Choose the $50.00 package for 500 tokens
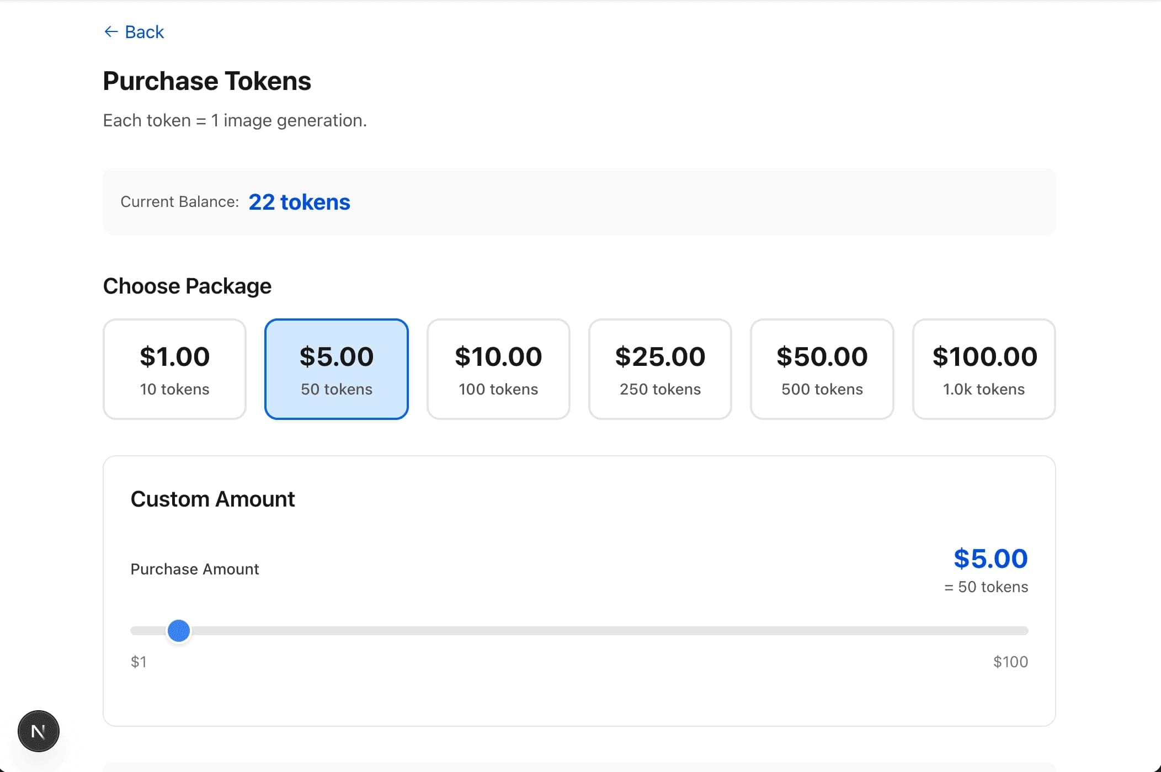Image resolution: width=1161 pixels, height=772 pixels. 822,369
